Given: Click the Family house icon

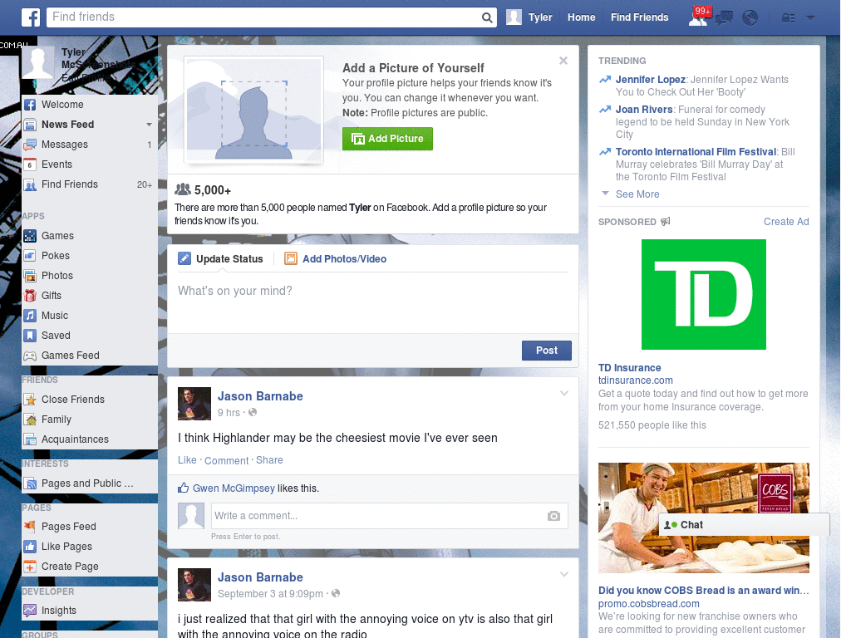Looking at the screenshot, I should (31, 420).
